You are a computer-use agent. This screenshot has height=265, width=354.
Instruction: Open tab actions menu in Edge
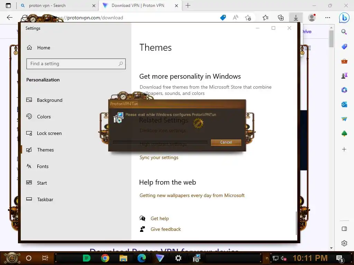tap(8, 6)
